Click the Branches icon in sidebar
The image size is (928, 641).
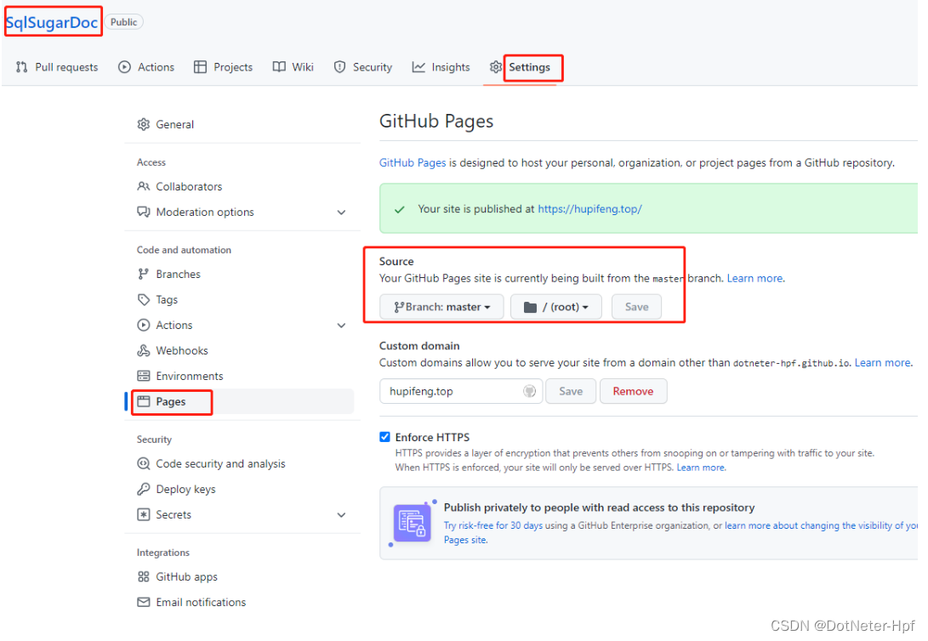click(x=143, y=274)
